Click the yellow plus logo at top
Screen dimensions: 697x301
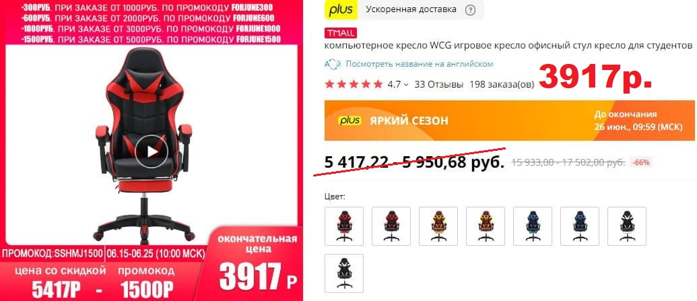pos(341,10)
